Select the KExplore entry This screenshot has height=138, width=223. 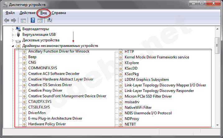point(132,63)
